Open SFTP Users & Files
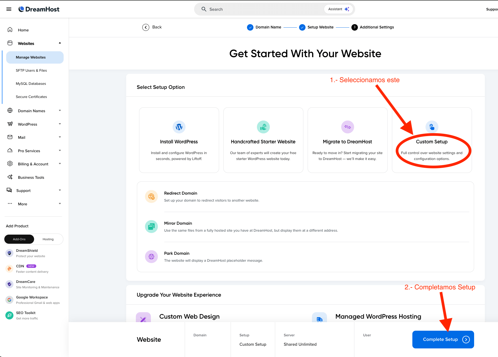Viewport: 498px width, 357px height. click(31, 70)
